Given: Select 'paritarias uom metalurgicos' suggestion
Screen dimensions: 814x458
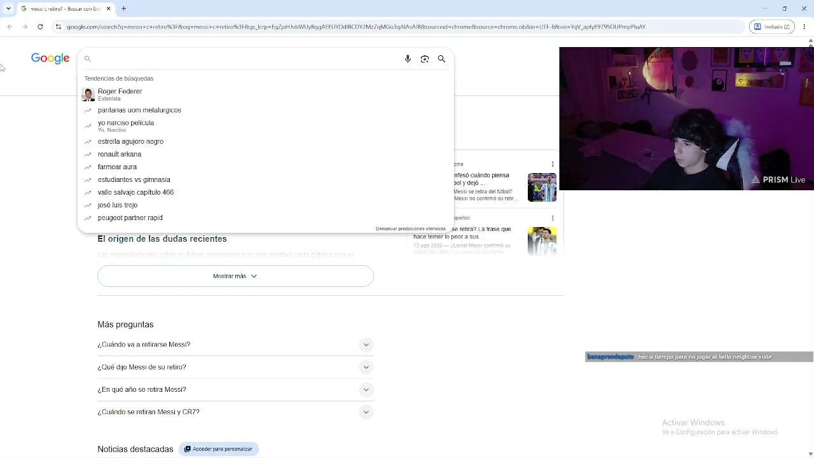Looking at the screenshot, I should (266, 110).
